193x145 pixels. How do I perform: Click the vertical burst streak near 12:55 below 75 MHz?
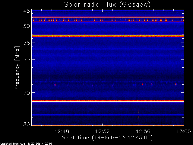point(138,114)
